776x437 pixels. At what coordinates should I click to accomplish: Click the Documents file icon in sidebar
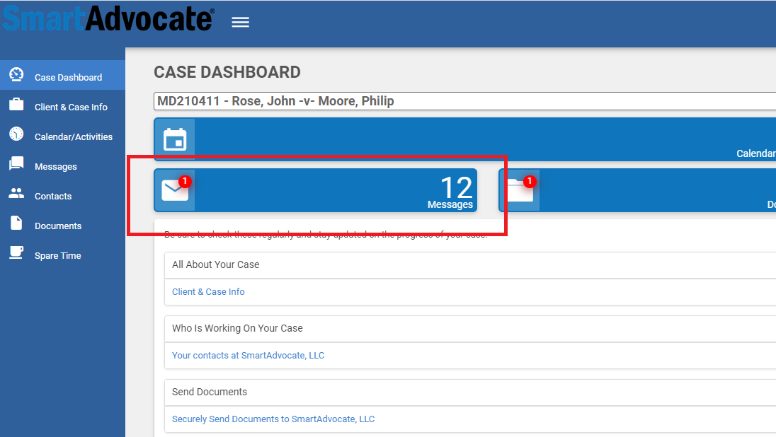16,223
